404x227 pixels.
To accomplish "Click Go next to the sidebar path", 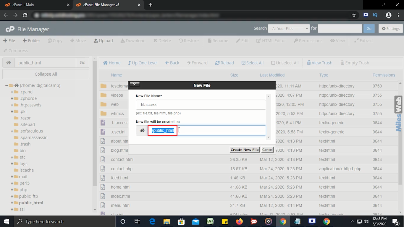I will pos(83,63).
